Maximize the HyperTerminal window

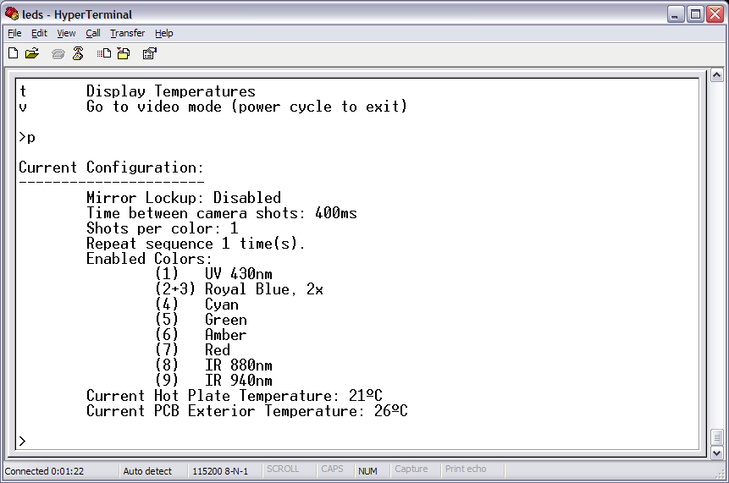[694, 14]
